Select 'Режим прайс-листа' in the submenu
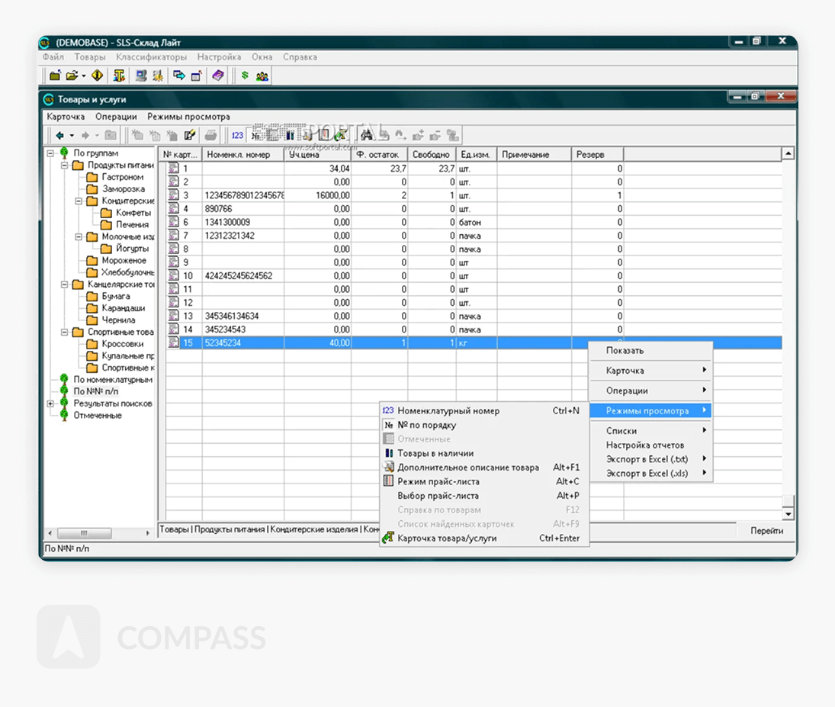The width and height of the screenshot is (835, 707). (x=438, y=481)
